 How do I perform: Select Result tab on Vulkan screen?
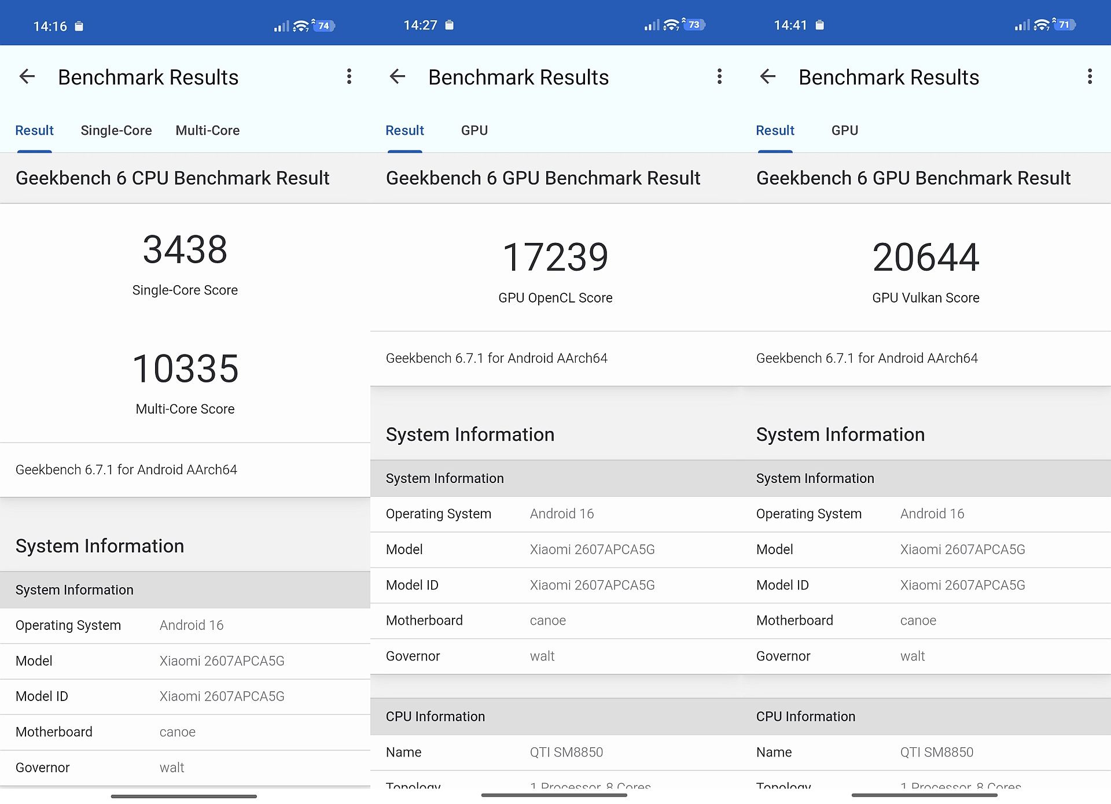(775, 131)
